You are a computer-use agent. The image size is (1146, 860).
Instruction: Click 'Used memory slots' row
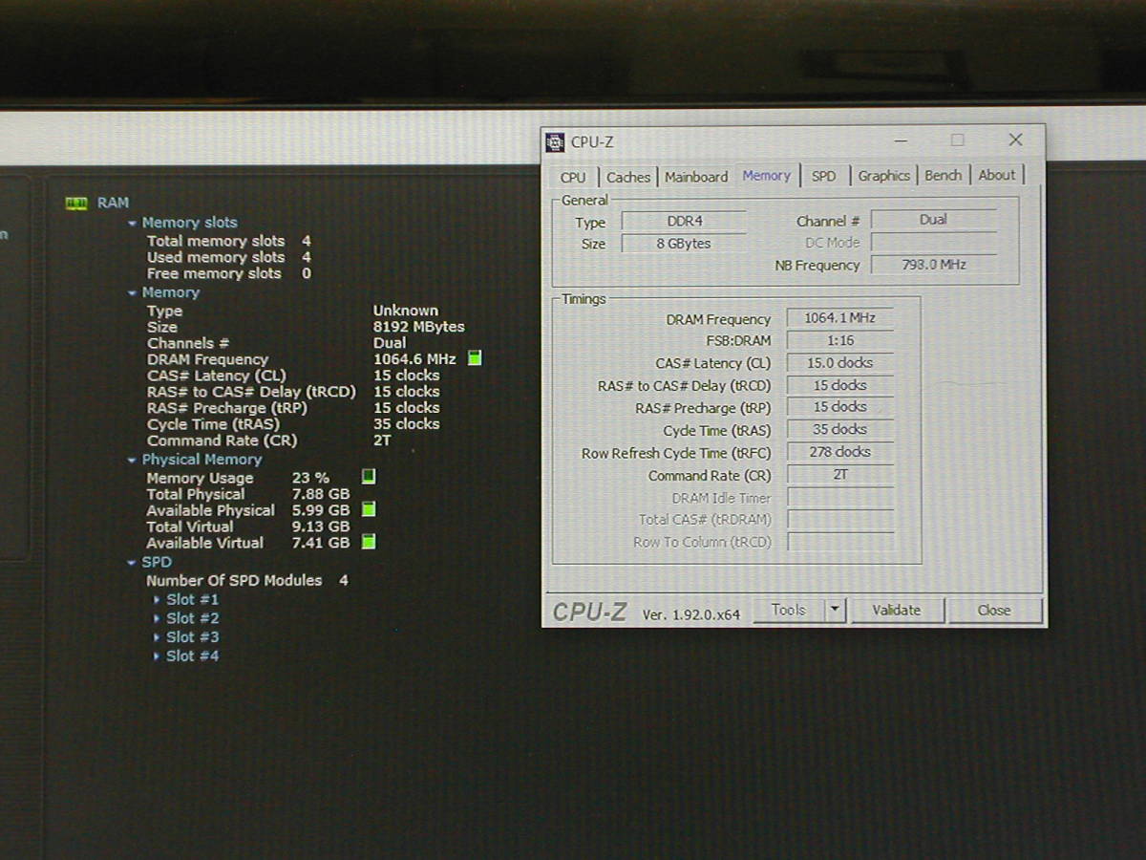click(x=228, y=257)
